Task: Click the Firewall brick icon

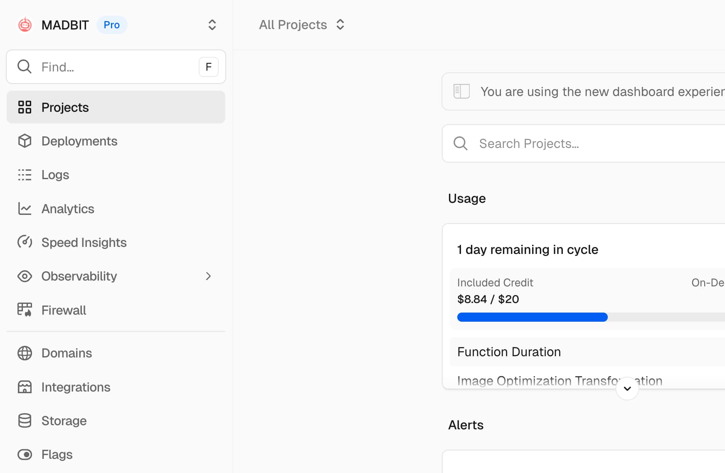Action: tap(25, 310)
